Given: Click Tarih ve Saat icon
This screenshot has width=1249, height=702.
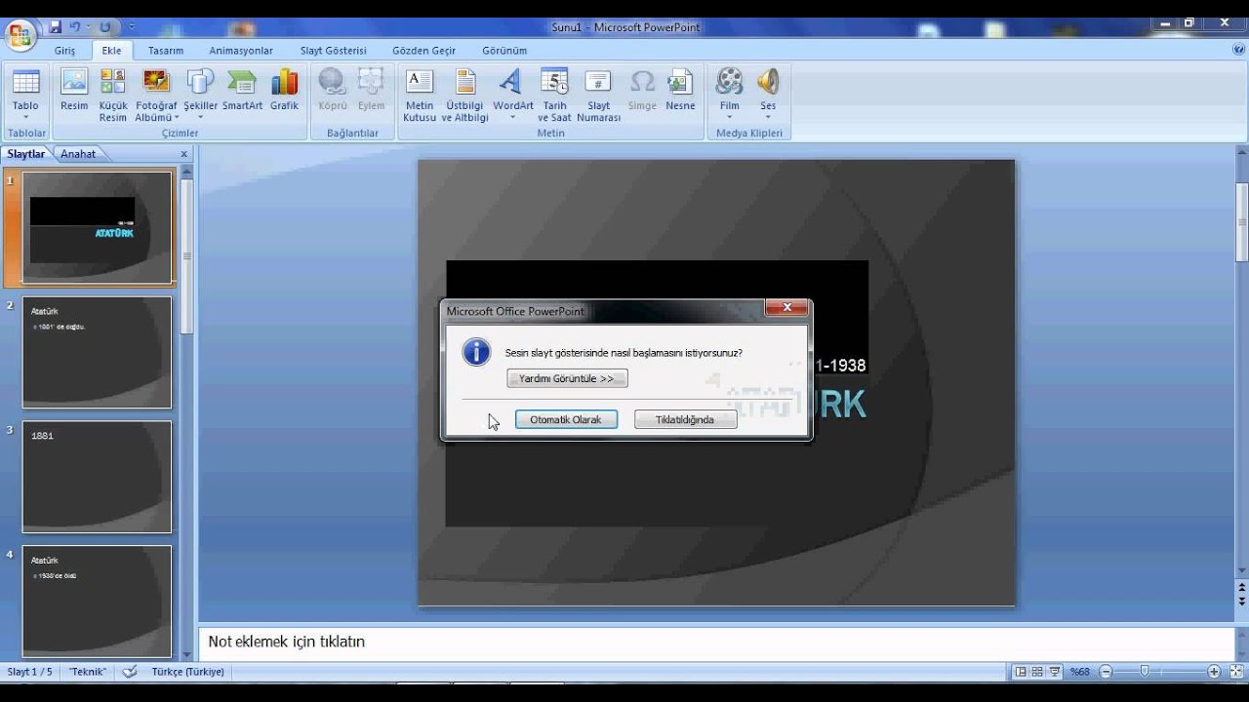Looking at the screenshot, I should 554,83.
